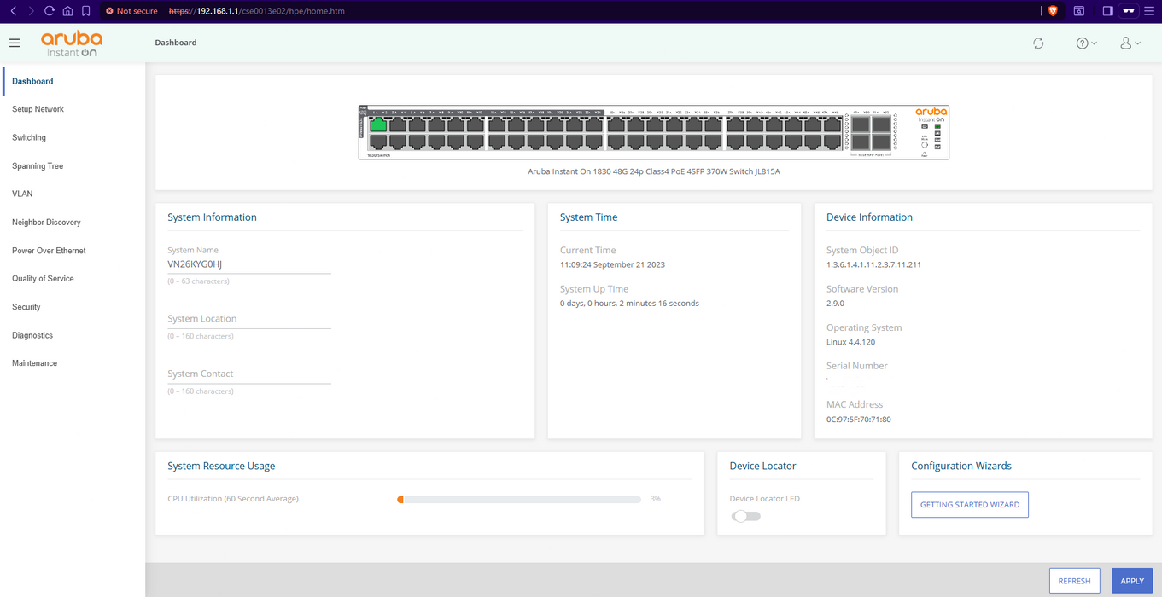Open the Diagnostics section
The height and width of the screenshot is (597, 1162).
click(x=32, y=335)
